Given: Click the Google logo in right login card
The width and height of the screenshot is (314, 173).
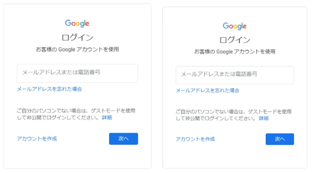Looking at the screenshot, I should [x=235, y=26].
